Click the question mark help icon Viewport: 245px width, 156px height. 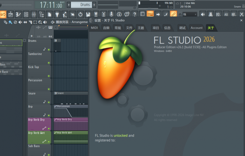[135, 14]
